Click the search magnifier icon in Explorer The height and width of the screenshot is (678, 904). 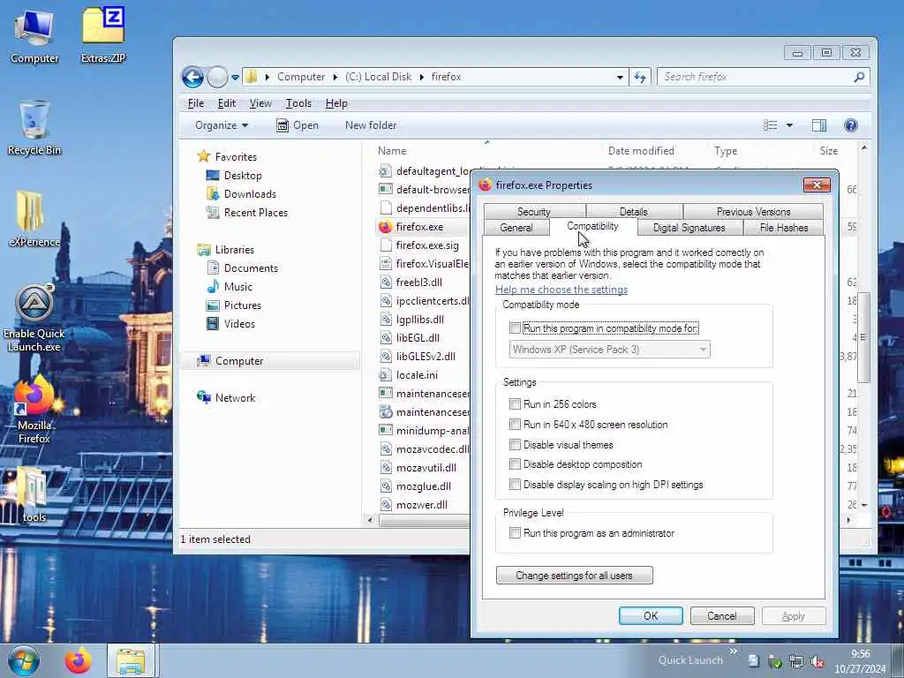click(859, 77)
